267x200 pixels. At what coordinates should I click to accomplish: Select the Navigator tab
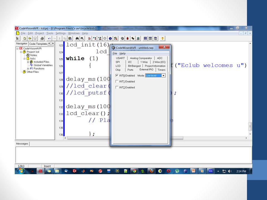(22, 44)
